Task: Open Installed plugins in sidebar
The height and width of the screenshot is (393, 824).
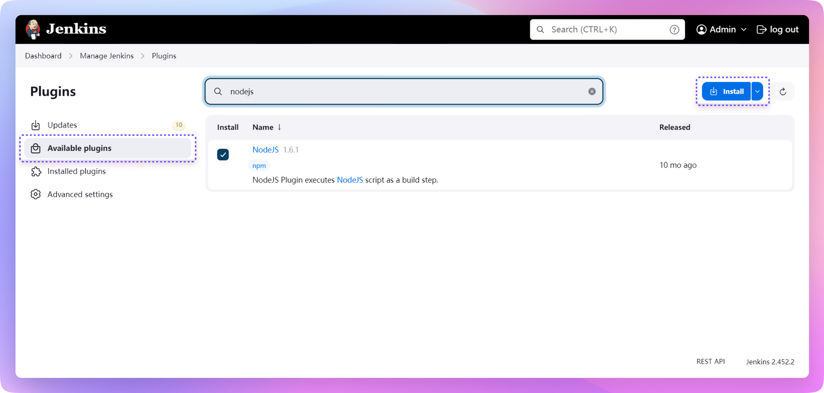Action: (108, 171)
